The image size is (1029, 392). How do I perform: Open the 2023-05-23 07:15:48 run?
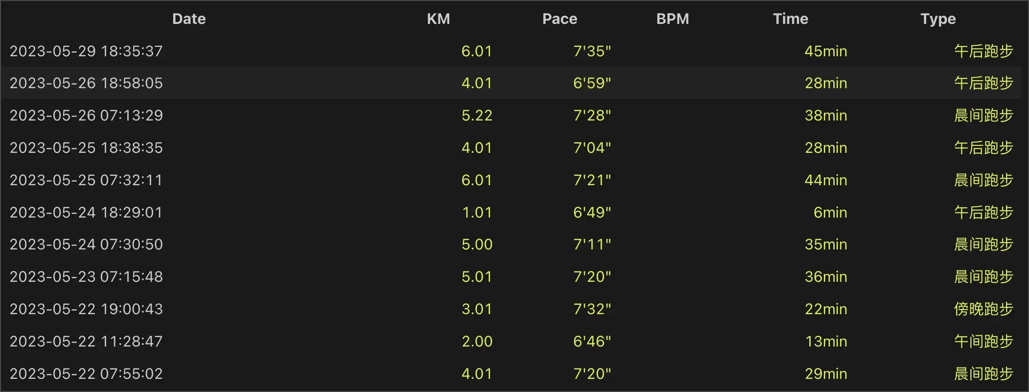[512, 277]
